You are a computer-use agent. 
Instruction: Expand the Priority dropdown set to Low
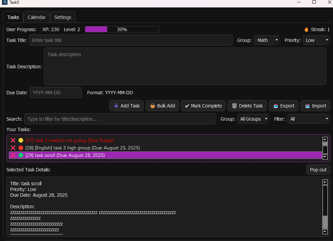316,40
